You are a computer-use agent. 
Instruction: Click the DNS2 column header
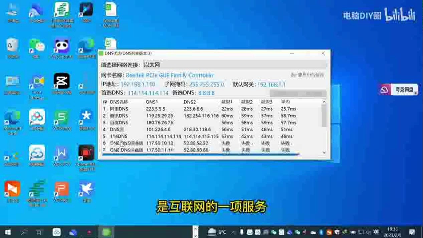coord(190,102)
